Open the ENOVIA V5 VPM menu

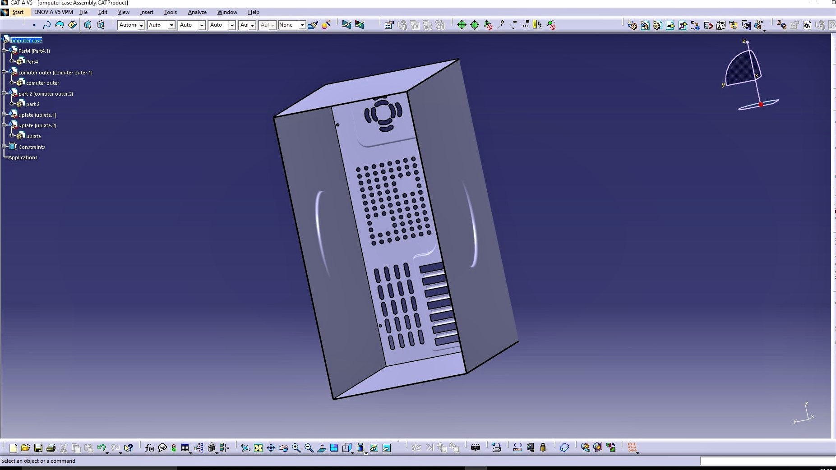53,12
